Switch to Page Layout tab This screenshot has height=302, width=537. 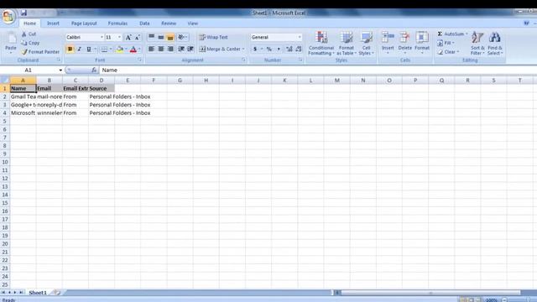pos(84,23)
